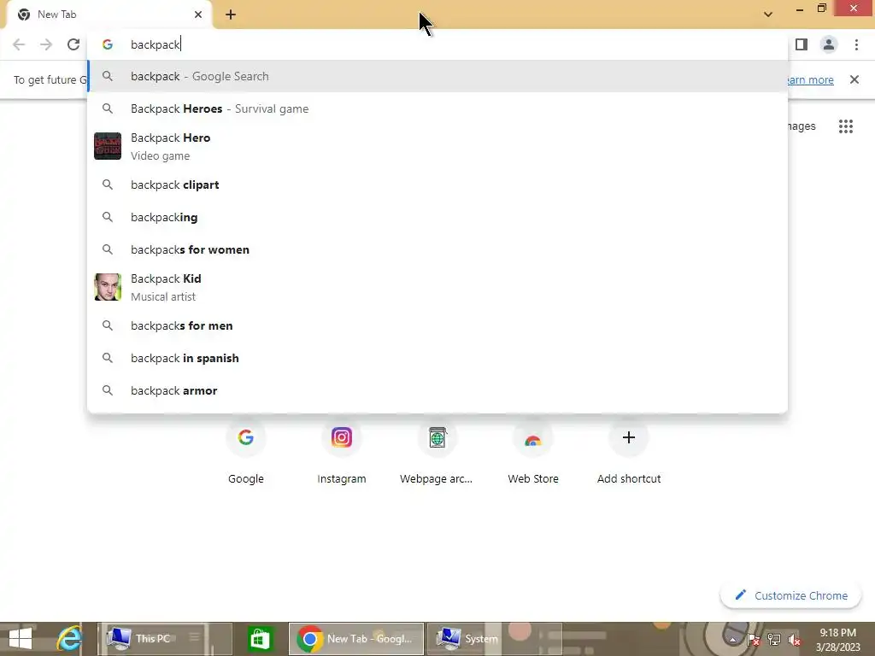Screen dimensions: 875x656
Task: Pick the backpack armor suggestion
Action: tap(437, 390)
